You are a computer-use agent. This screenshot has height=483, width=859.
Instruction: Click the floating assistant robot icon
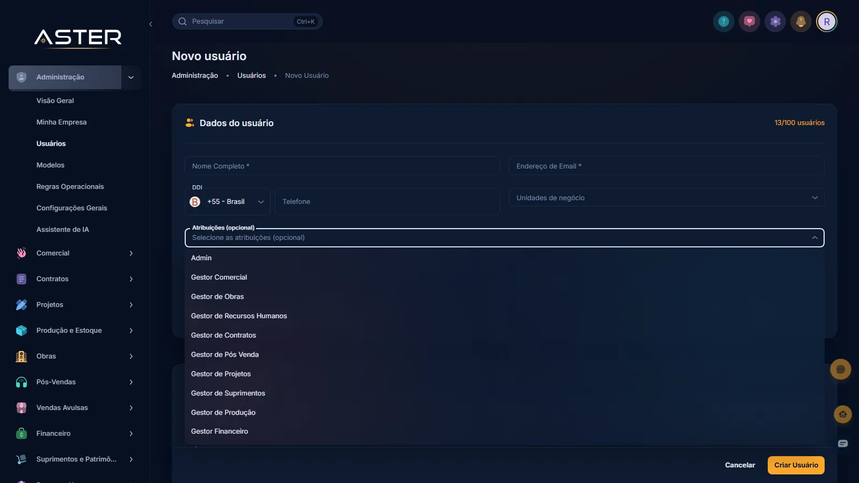click(843, 414)
